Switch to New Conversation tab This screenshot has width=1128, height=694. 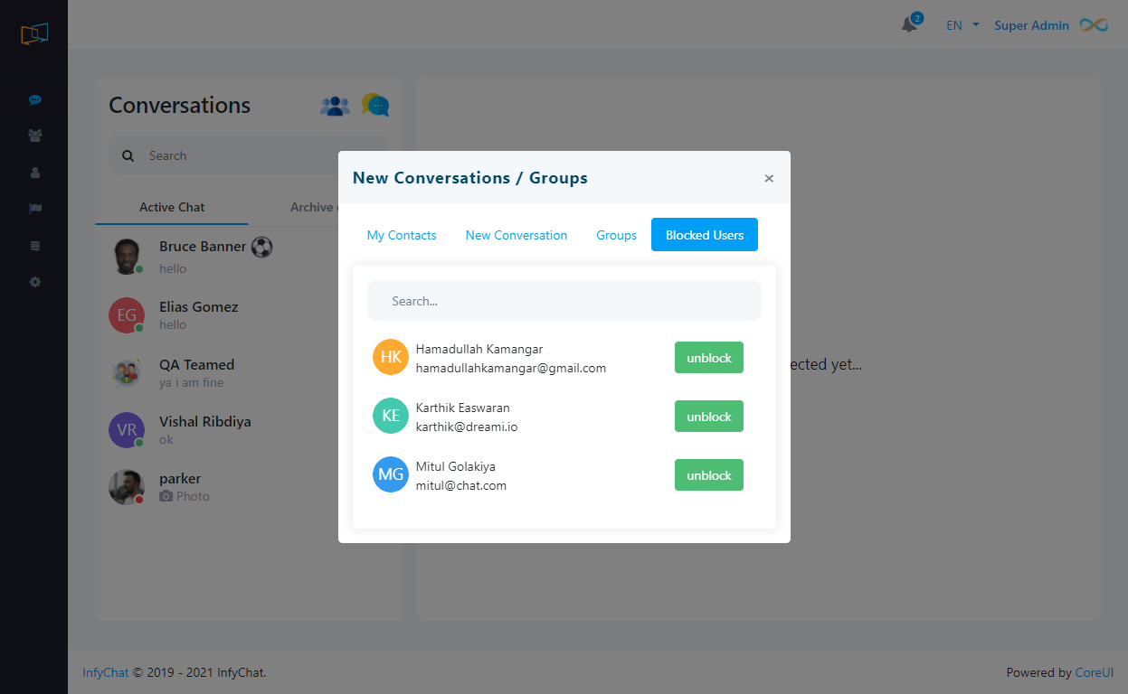coord(517,235)
